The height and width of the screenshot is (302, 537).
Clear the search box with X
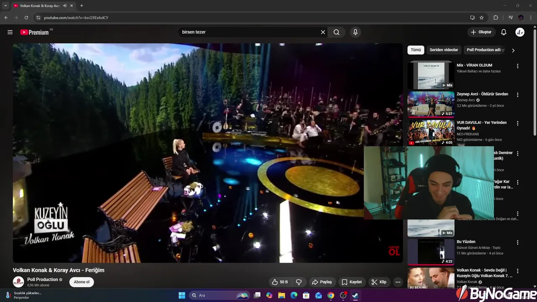coord(323,32)
